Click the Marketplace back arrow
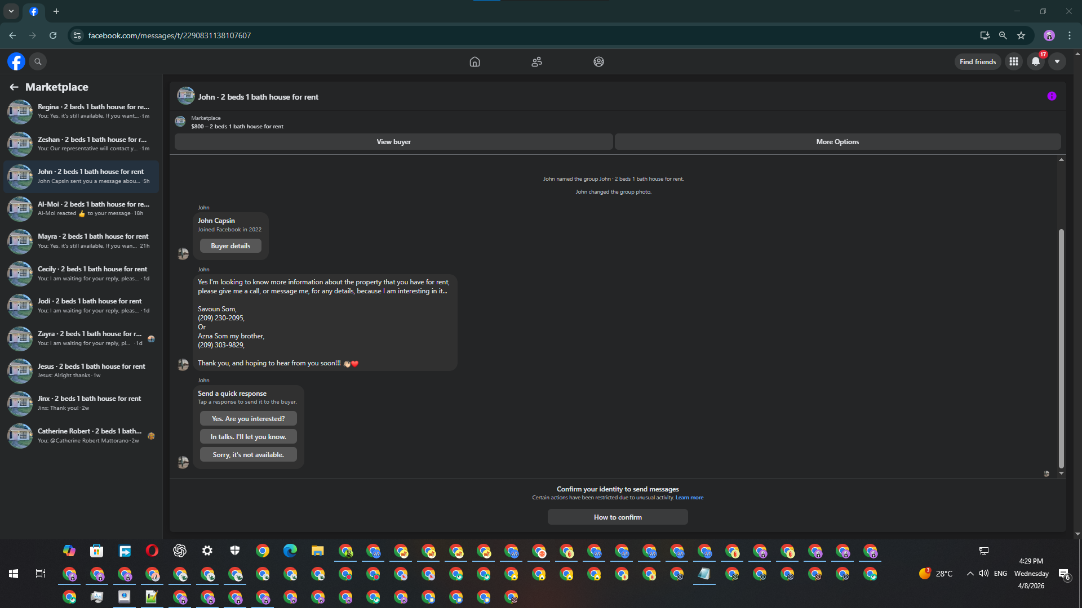This screenshot has width=1082, height=608. coord(14,87)
